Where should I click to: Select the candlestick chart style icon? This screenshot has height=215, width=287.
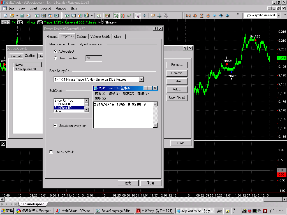(x=123, y=16)
